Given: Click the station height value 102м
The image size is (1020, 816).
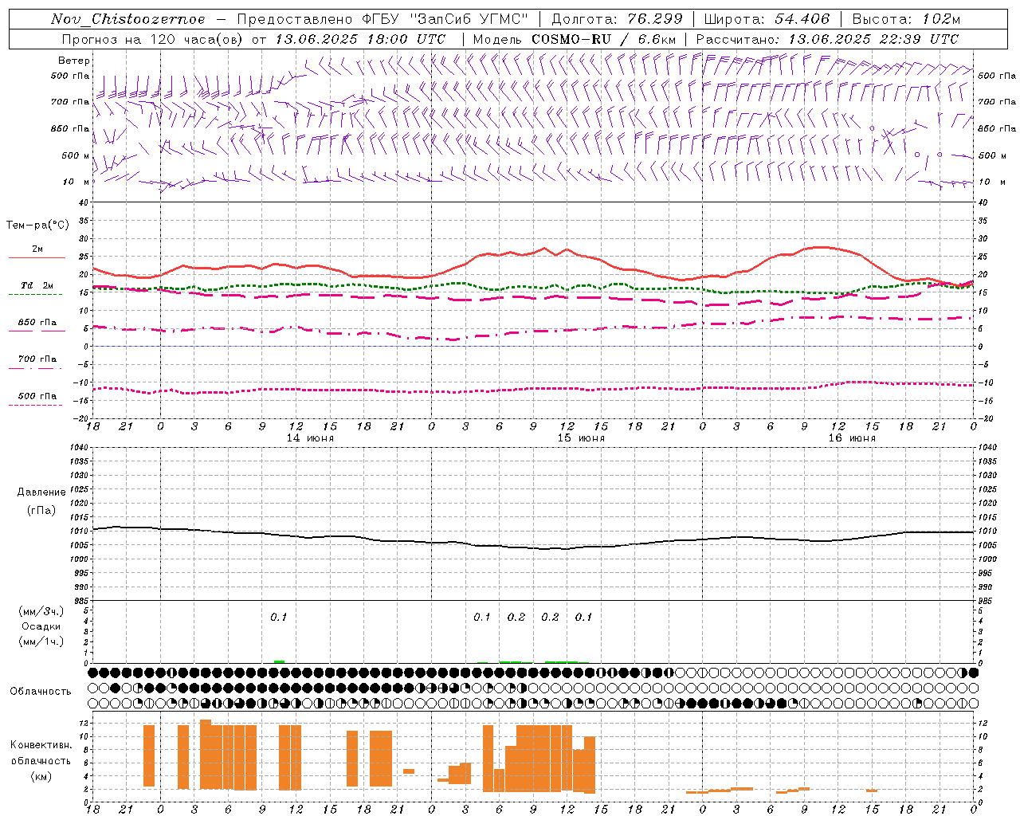Looking at the screenshot, I should click(936, 19).
